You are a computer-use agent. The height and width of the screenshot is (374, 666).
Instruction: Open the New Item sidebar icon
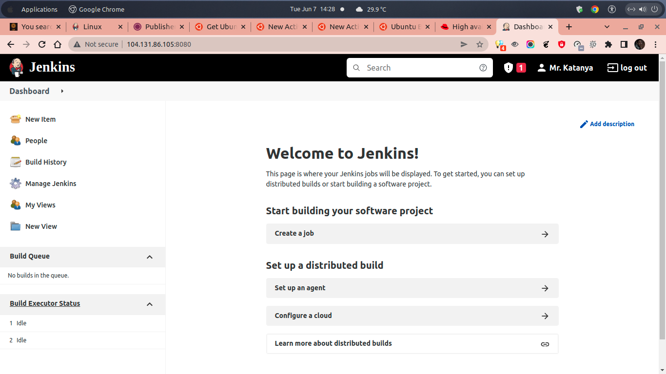click(x=16, y=119)
